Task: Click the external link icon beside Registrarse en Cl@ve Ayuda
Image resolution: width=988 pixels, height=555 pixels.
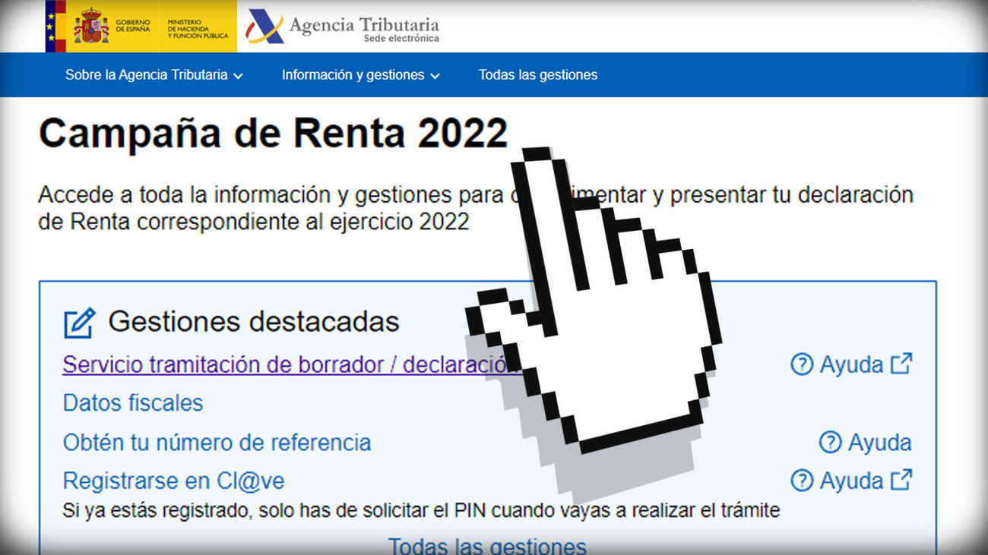Action: point(901,479)
